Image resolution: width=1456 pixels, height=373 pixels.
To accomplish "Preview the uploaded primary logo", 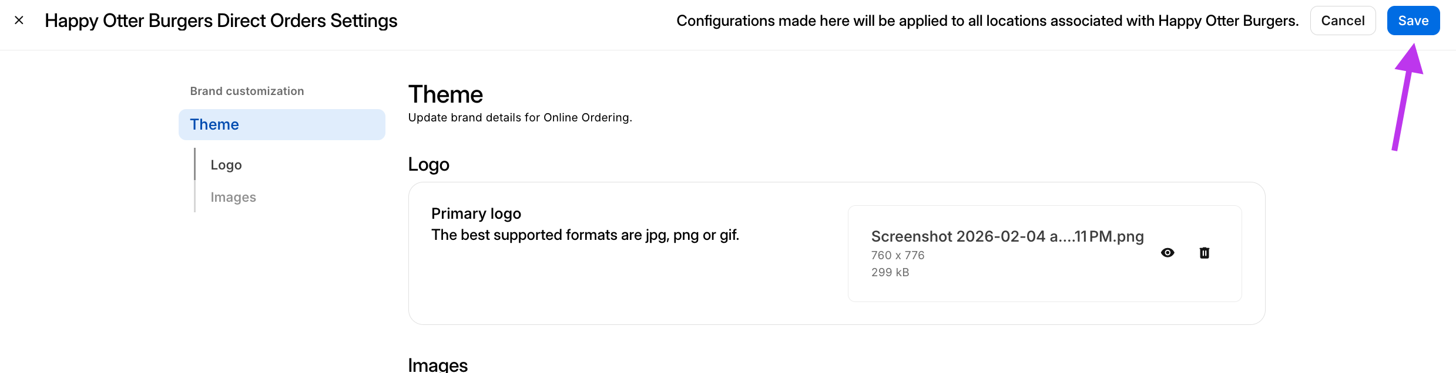I will point(1168,253).
